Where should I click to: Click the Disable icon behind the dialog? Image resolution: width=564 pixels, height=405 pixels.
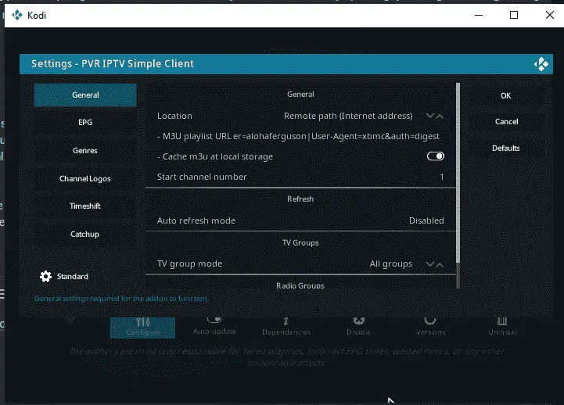[x=358, y=321]
